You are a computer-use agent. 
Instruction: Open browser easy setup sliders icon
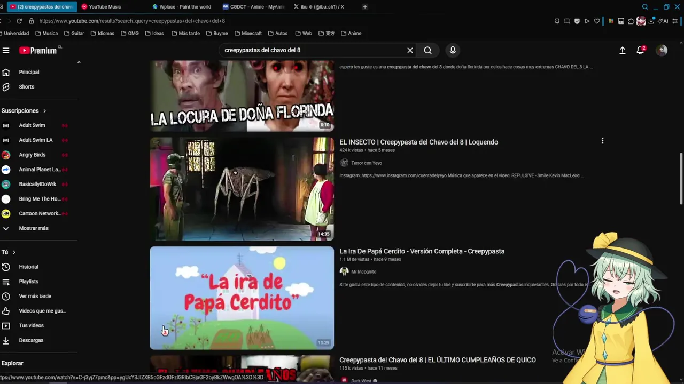(x=675, y=21)
